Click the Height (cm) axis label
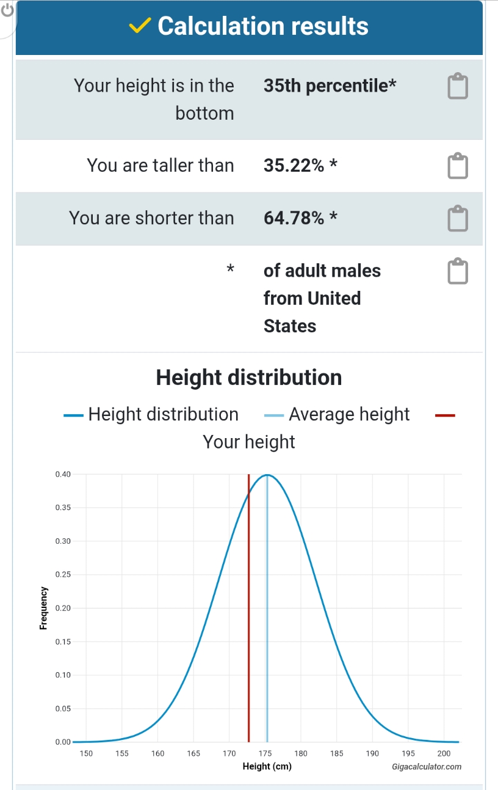498x790 pixels. 267,767
